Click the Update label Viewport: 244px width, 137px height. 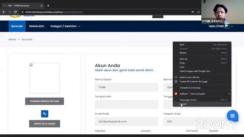click(x=213, y=131)
